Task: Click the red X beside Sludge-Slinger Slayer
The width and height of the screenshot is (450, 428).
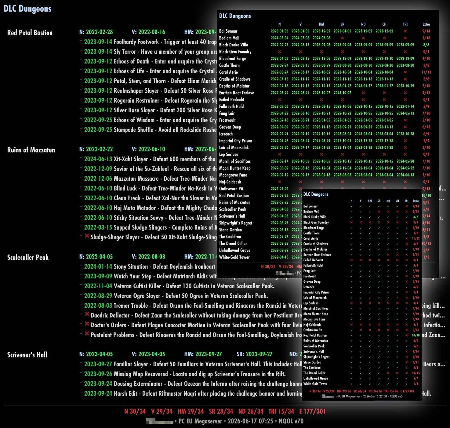Action: (x=87, y=236)
